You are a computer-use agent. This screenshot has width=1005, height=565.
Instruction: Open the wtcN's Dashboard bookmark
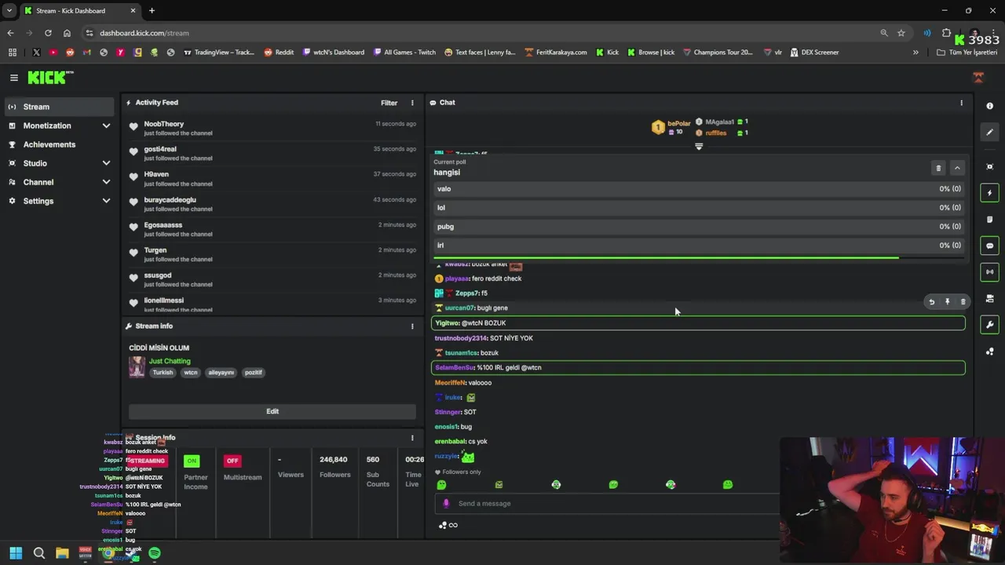click(334, 53)
